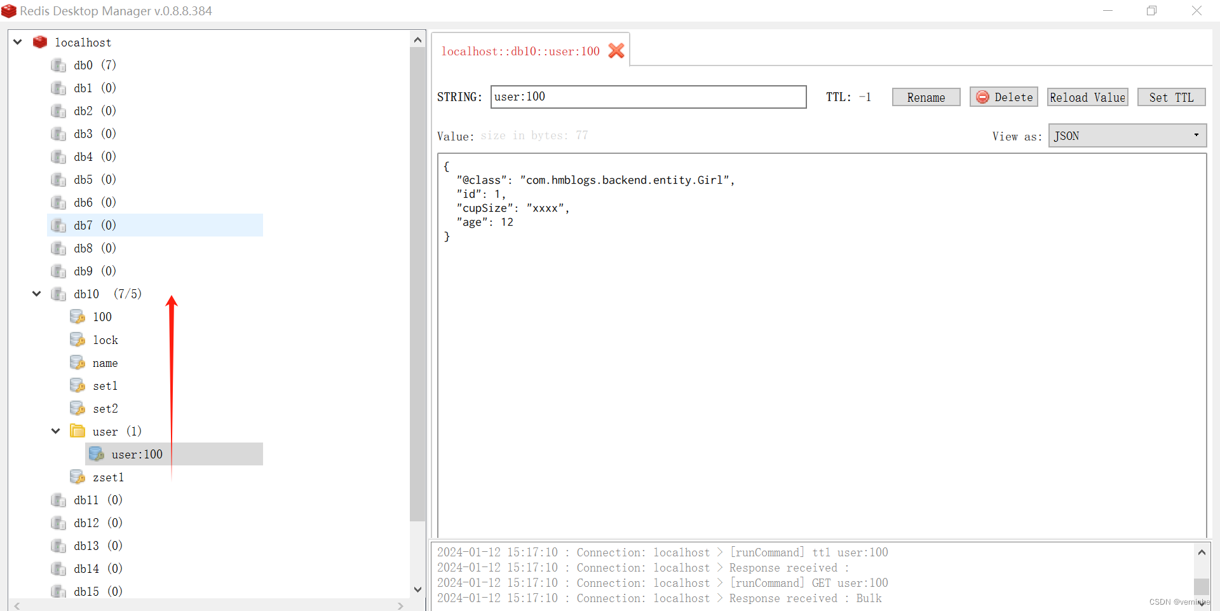The image size is (1220, 611).
Task: Select the db7 (0) row
Action: tap(155, 225)
